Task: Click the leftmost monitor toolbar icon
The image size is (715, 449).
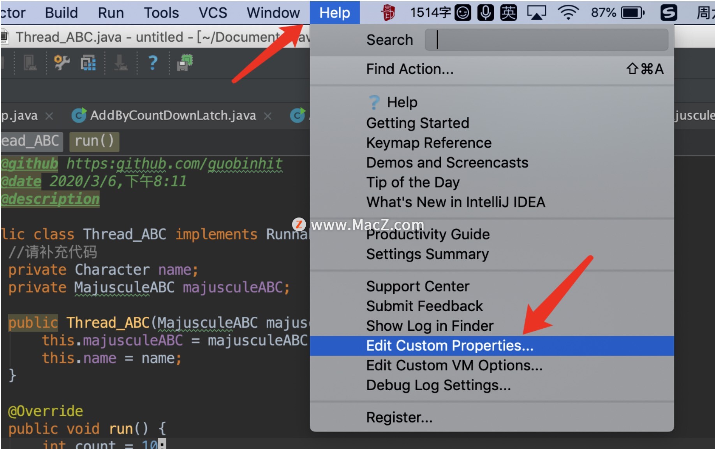Action: coord(30,63)
